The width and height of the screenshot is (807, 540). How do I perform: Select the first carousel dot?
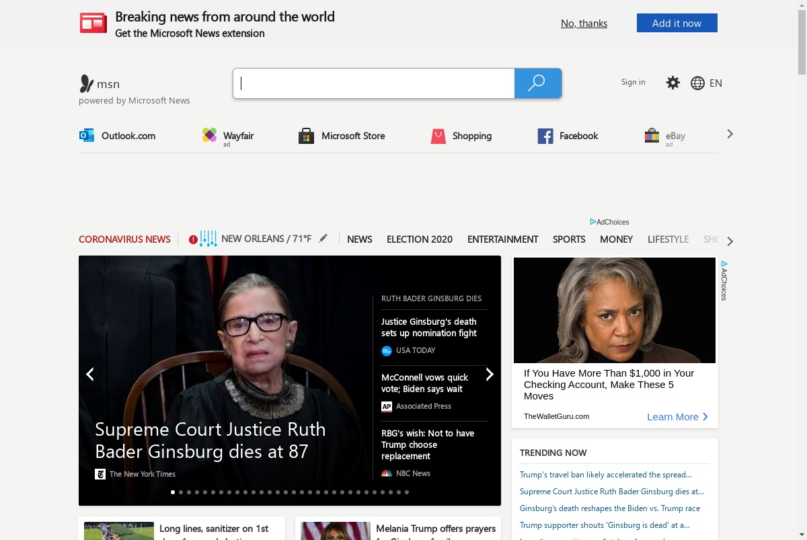(173, 492)
